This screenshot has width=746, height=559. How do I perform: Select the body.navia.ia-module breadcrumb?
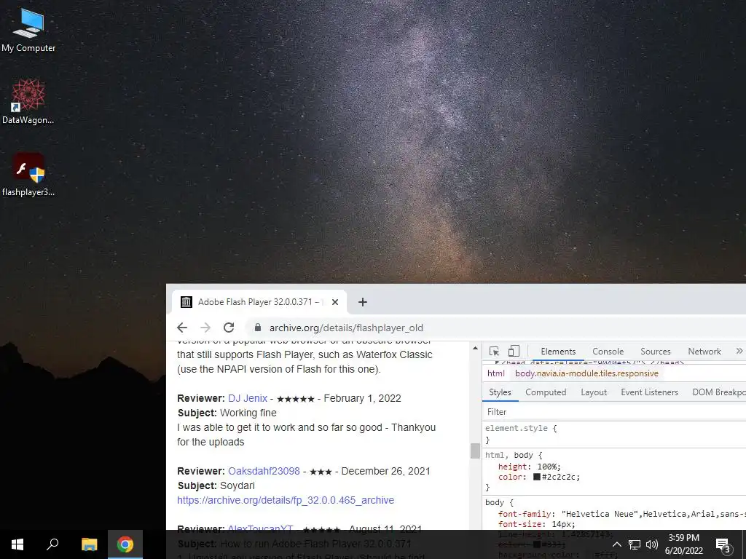(x=586, y=373)
